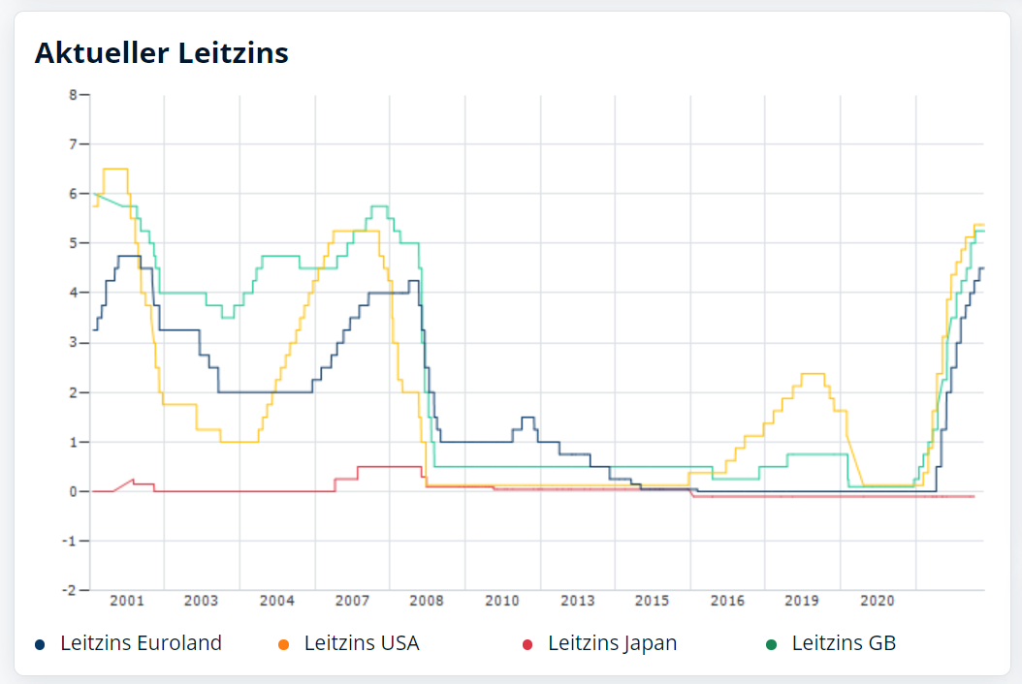
Task: Show or hide Leitzins GB label
Action: pos(844,643)
